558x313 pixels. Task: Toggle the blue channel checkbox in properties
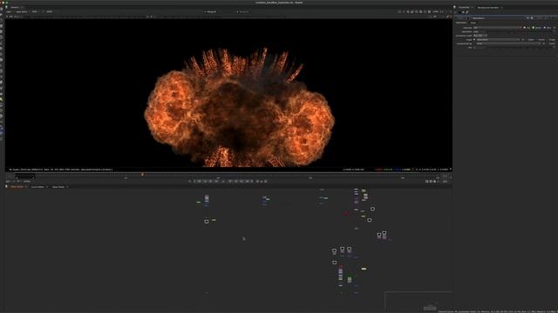tap(544, 27)
